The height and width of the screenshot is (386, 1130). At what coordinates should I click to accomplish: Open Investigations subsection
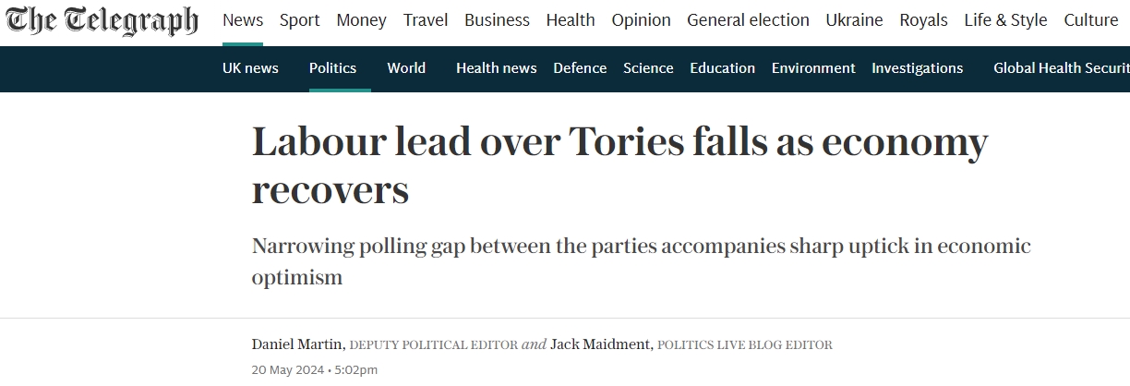(x=917, y=68)
